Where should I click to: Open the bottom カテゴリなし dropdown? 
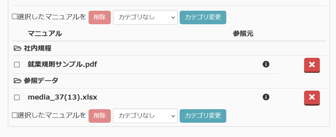pyautogui.click(x=145, y=116)
